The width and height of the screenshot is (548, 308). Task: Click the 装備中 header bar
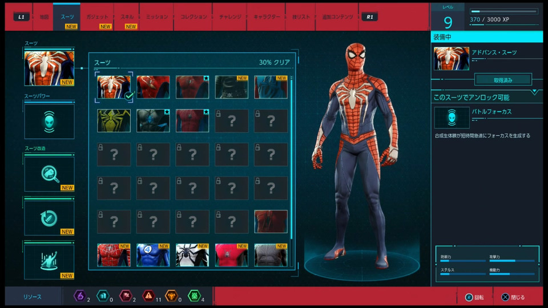pos(487,37)
